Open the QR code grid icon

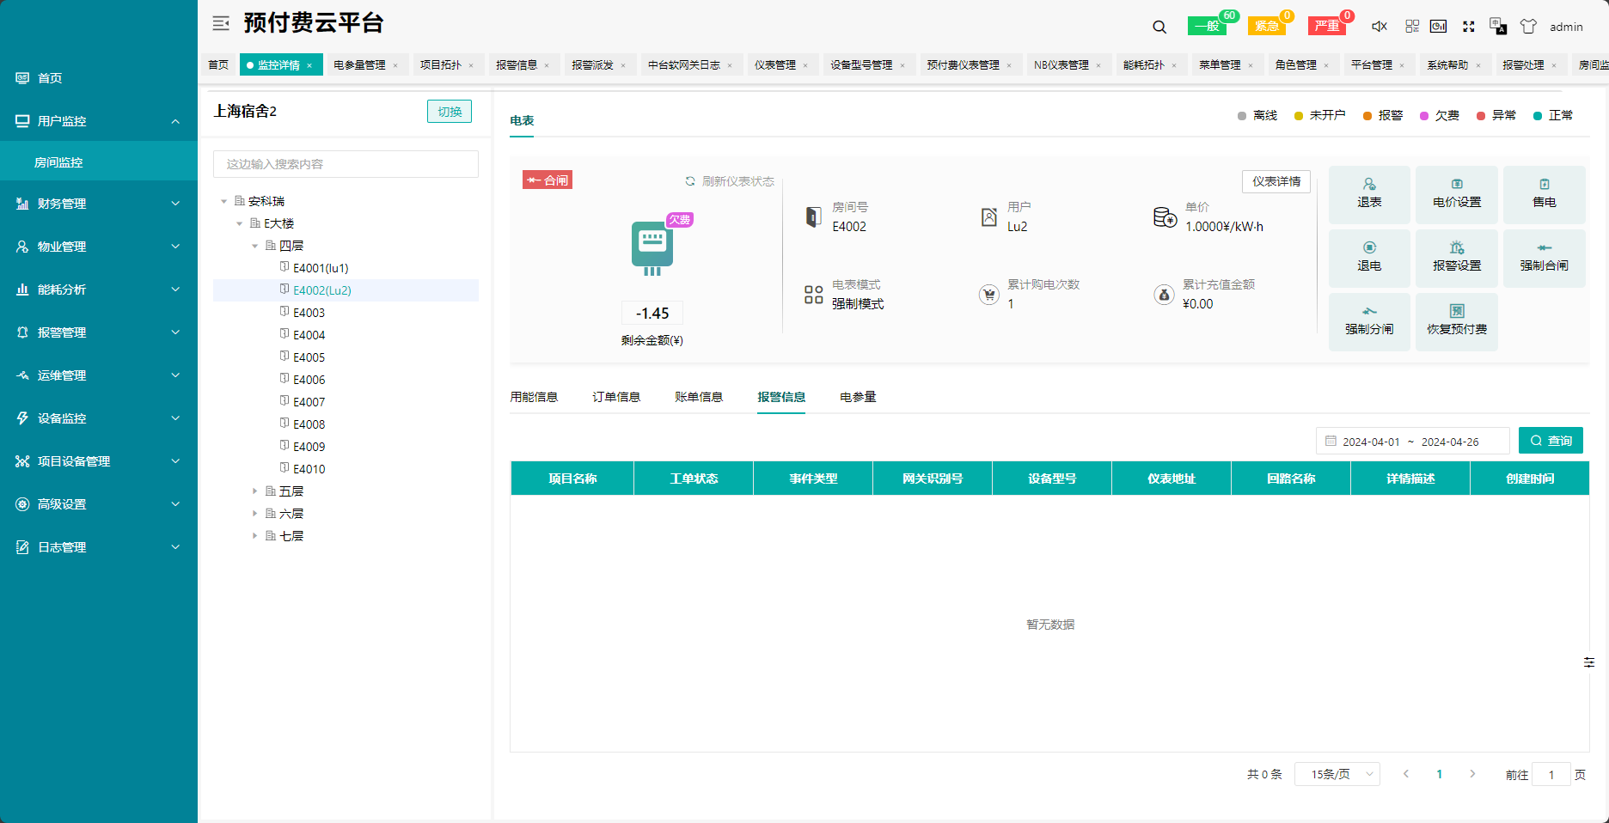click(1412, 27)
